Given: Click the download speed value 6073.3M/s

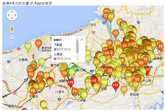Looking at the screenshot, I should [x=64, y=49].
